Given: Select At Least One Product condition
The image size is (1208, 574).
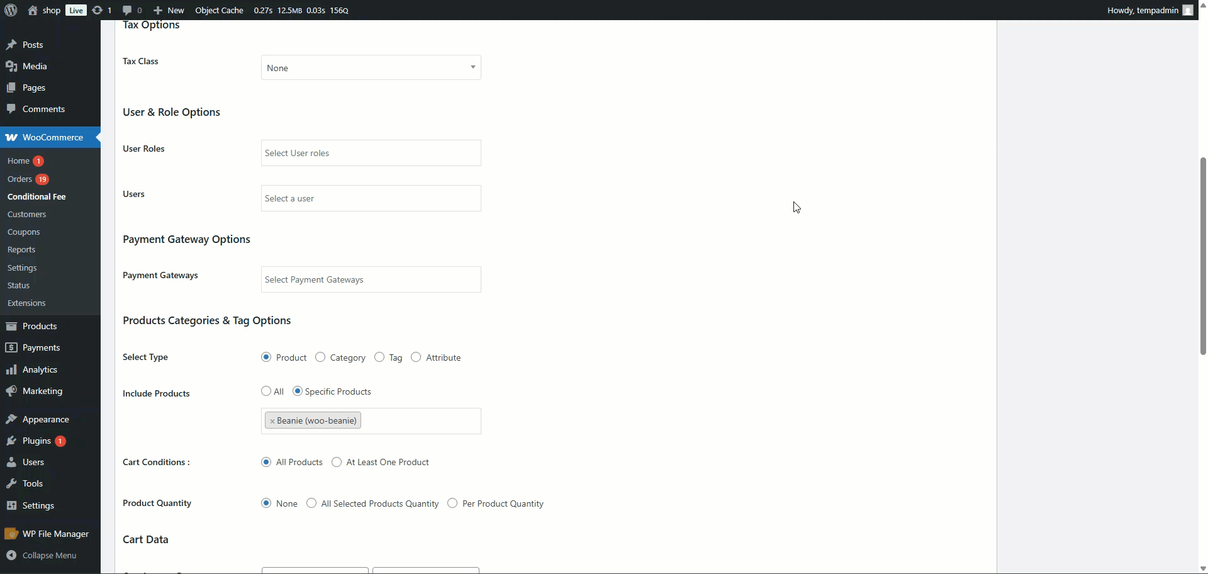Looking at the screenshot, I should pos(337,462).
